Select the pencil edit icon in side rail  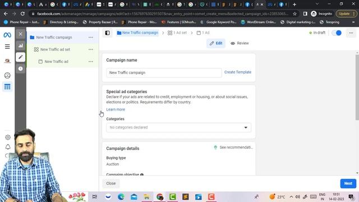20,57
